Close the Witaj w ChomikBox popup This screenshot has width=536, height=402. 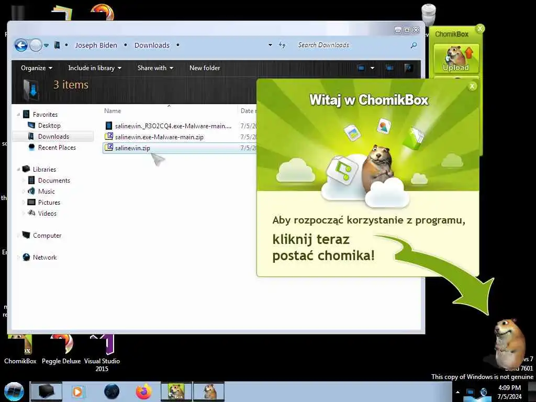pos(472,86)
